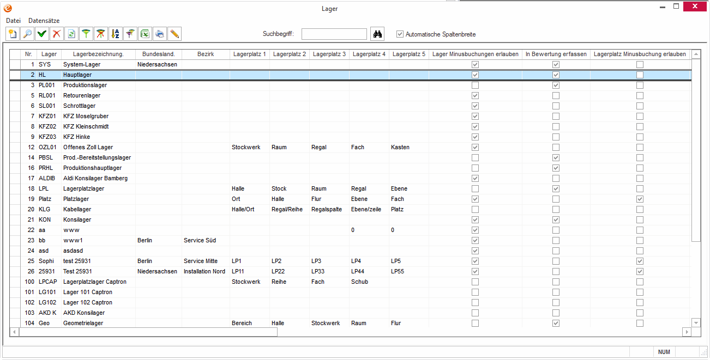Click the Ebene/zeile cell
Screen dimensions: 710x360
[369, 209]
